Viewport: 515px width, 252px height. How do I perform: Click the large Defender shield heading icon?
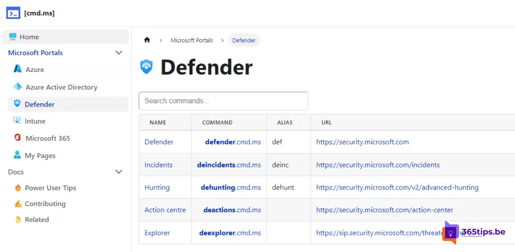[x=146, y=67]
